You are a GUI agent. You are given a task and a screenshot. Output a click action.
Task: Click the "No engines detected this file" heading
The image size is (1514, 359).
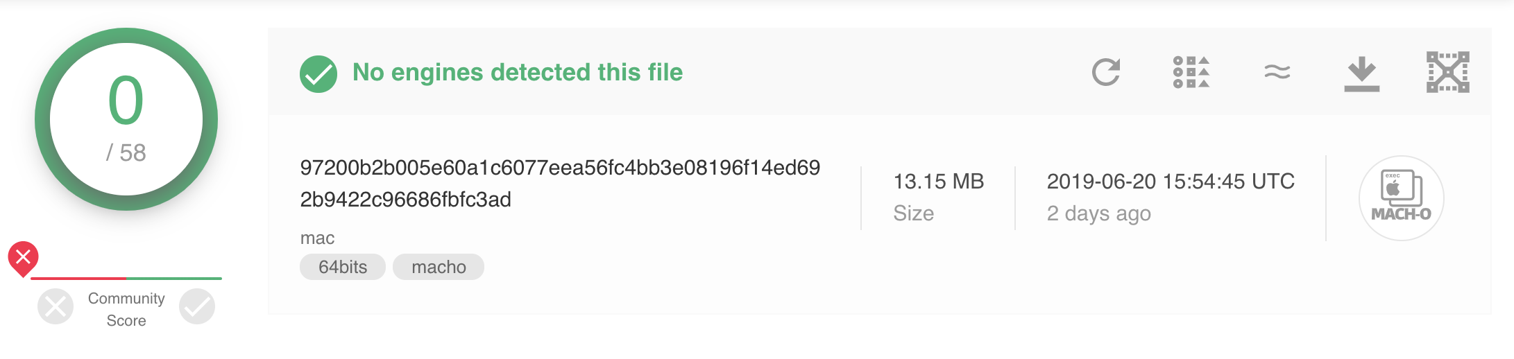point(518,72)
